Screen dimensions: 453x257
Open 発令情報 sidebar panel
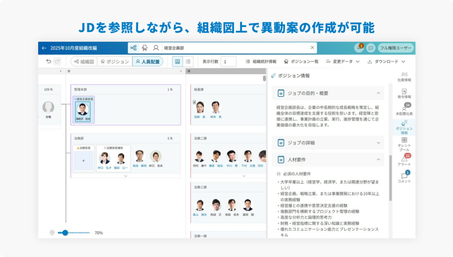coord(404,93)
